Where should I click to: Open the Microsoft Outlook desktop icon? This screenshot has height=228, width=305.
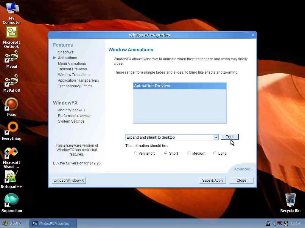(x=12, y=37)
